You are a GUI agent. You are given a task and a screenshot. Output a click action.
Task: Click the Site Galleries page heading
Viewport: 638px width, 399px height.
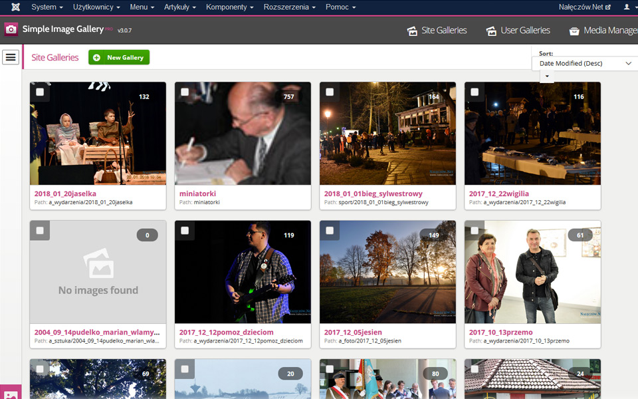(x=55, y=57)
